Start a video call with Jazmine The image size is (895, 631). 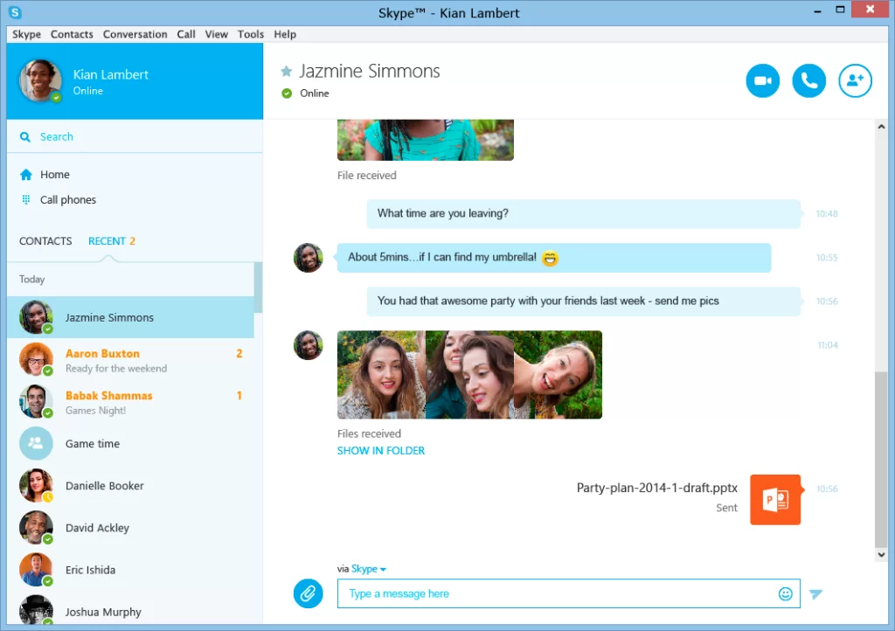(762, 81)
